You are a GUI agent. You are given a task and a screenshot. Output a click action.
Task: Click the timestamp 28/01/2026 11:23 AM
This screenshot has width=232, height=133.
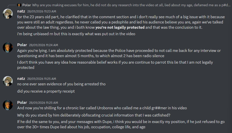[42, 11]
